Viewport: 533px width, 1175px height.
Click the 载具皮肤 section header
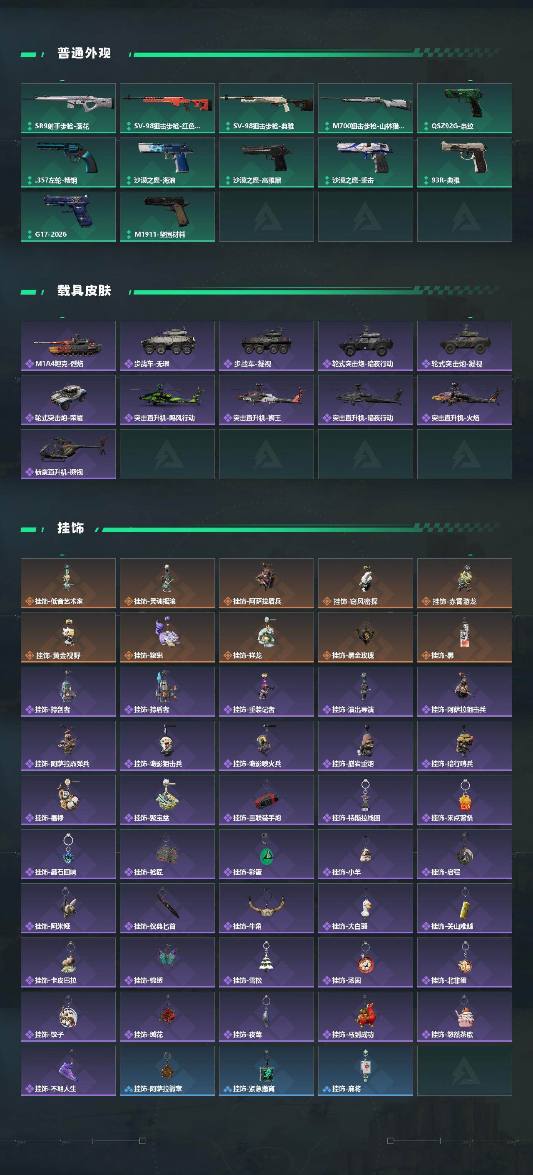pos(84,290)
